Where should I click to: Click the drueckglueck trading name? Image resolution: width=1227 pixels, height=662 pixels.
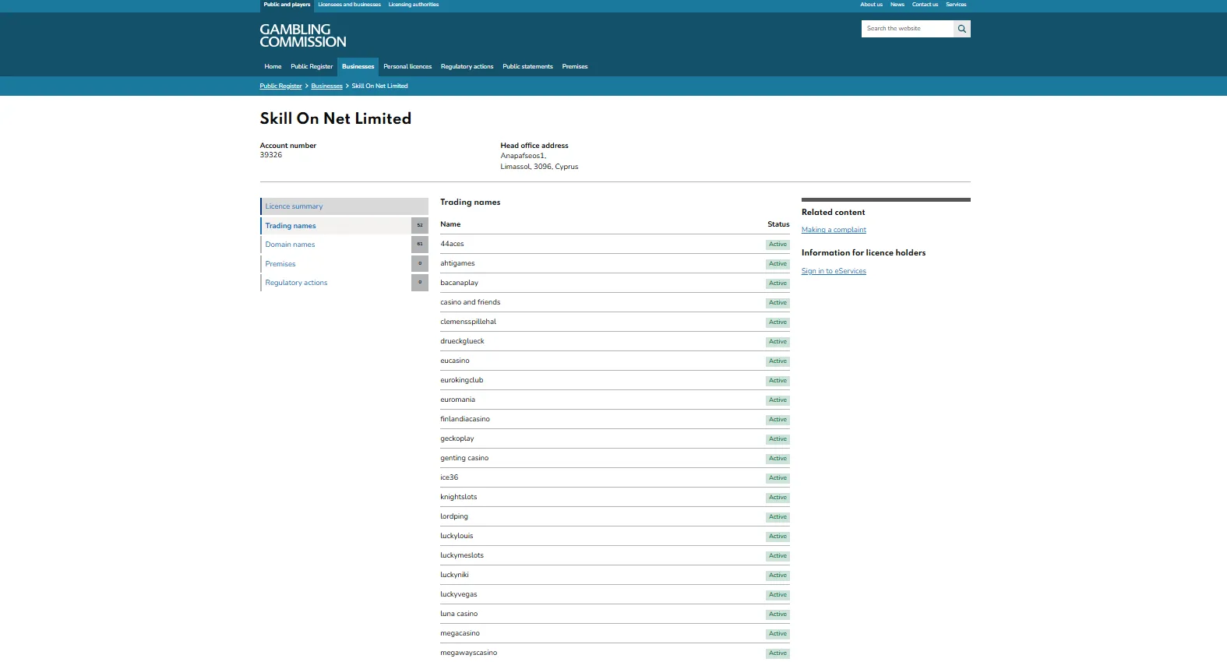coord(462,341)
